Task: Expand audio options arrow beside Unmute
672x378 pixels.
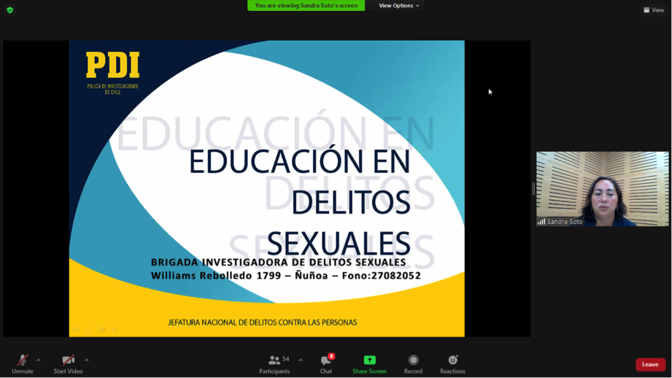Action: coord(39,360)
